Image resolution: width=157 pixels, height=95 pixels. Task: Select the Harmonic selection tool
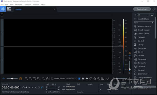103,79
